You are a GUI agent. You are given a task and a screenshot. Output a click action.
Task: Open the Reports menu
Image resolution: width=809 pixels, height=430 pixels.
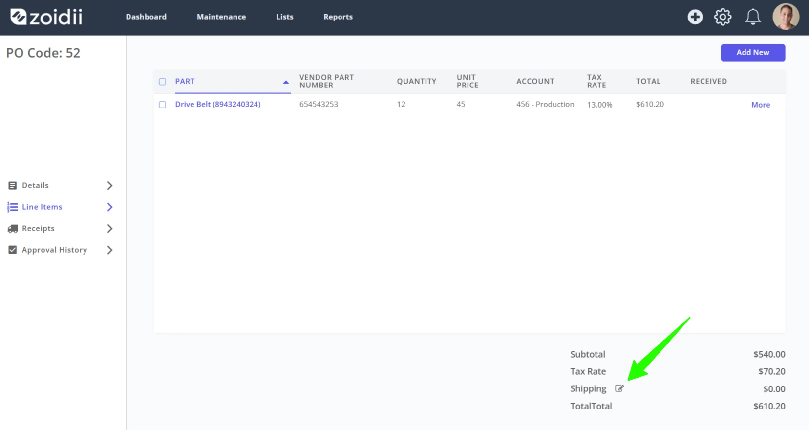(338, 17)
